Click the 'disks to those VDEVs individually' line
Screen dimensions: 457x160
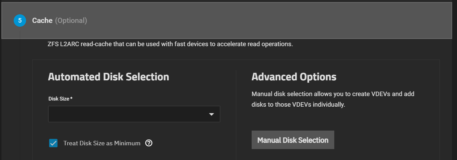tap(298, 105)
